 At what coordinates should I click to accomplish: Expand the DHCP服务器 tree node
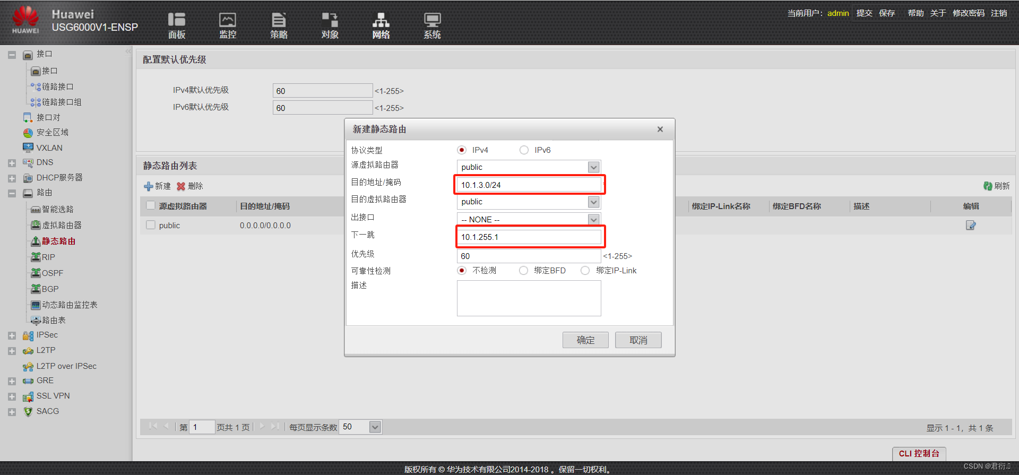(x=12, y=178)
